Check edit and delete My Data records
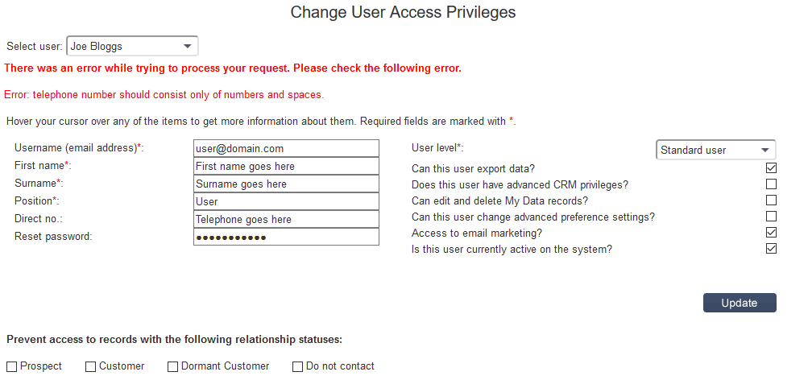This screenshot has height=376, width=808. click(x=771, y=200)
